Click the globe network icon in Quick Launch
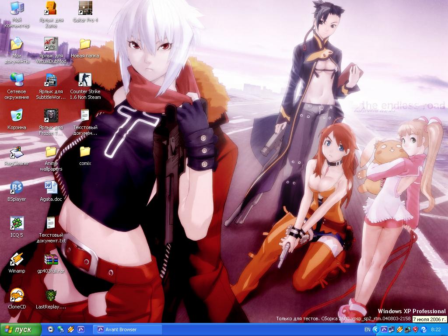 pos(61,329)
